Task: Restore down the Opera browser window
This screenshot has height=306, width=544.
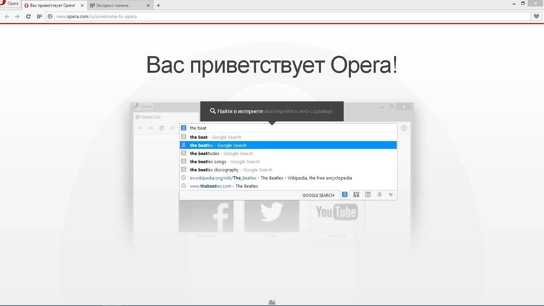Action: click(x=523, y=3)
